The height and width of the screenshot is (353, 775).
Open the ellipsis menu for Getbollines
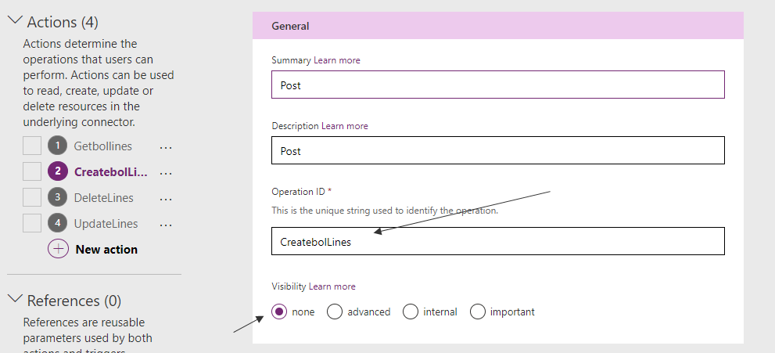click(x=166, y=146)
